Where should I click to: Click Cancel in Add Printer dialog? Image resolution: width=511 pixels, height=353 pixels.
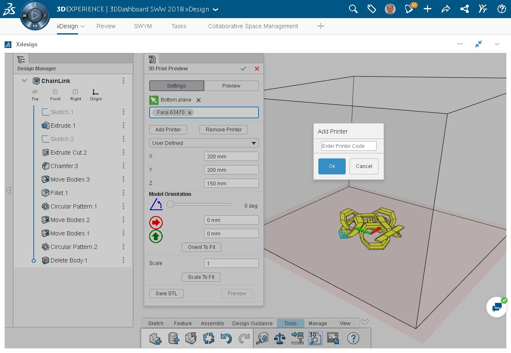tap(364, 166)
